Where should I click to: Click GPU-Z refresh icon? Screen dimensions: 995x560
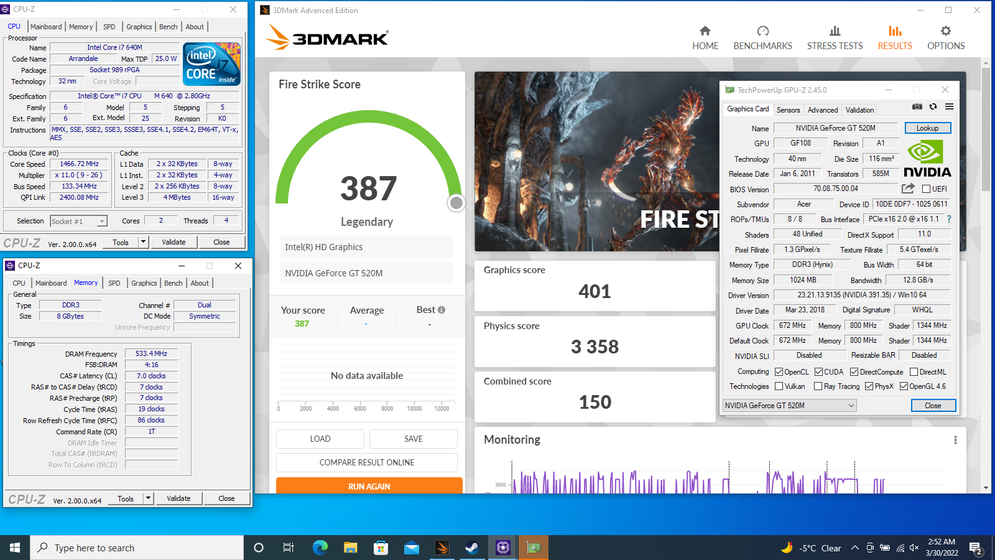pos(933,107)
